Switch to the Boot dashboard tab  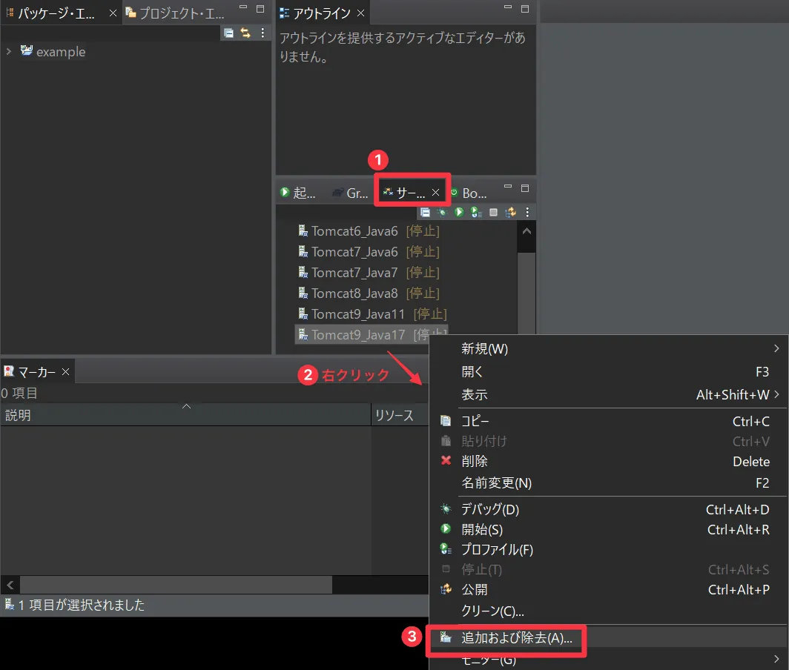(x=469, y=193)
